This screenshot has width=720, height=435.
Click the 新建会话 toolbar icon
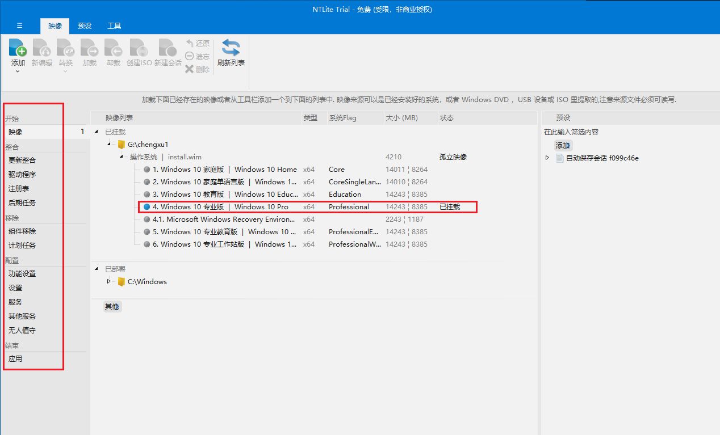point(168,48)
